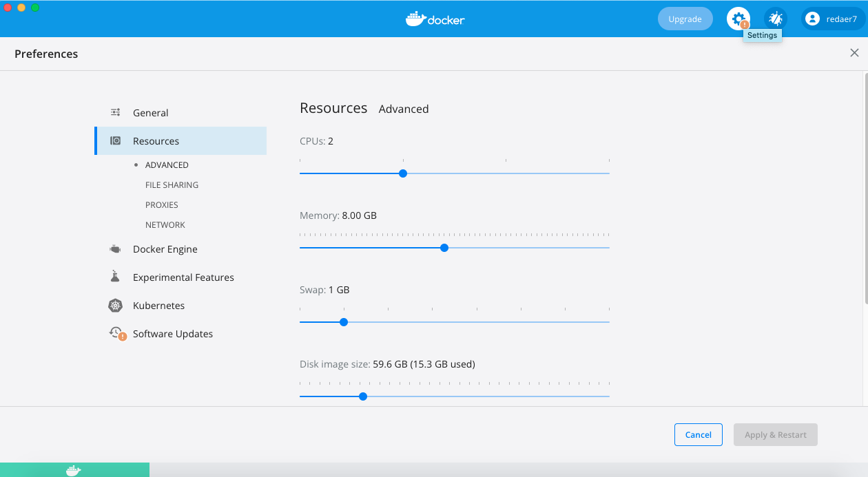Click the whale icon in bottom status bar
The height and width of the screenshot is (477, 868).
tap(74, 471)
